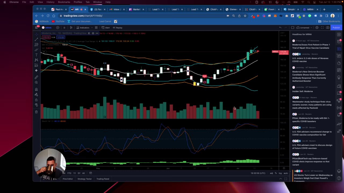This screenshot has width=344, height=193.
Task: Add a symbol to compare (plus icon)
Action: click(x=58, y=28)
